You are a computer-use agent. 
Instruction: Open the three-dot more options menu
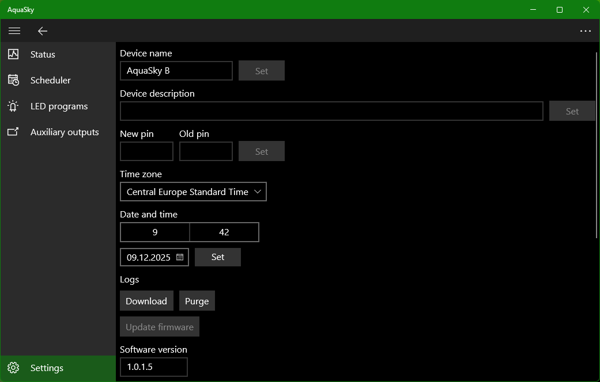coord(586,31)
